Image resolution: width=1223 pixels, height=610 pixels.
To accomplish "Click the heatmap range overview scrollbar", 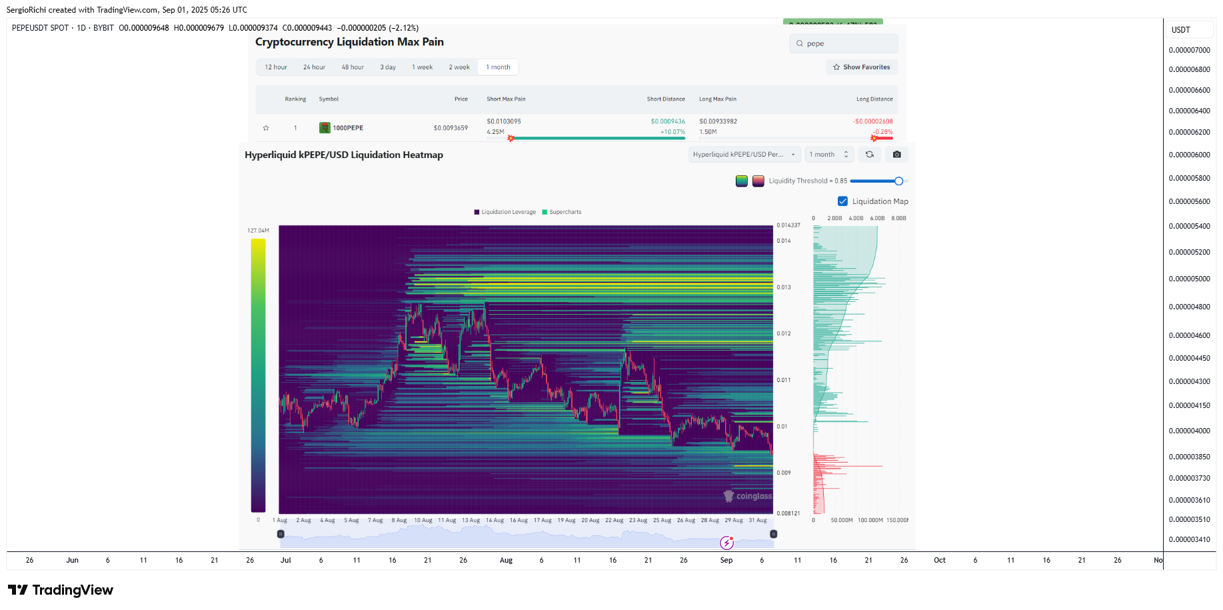I will [x=527, y=536].
